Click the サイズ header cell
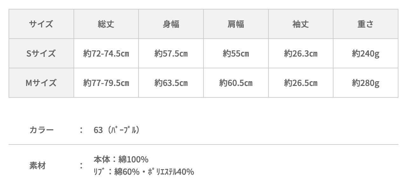 click(41, 24)
